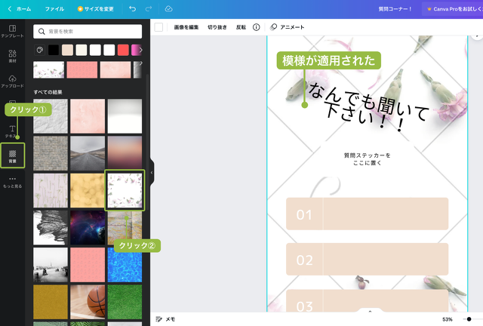This screenshot has width=483, height=326.
Task: Expand the page list chevron at bottom
Action: 369,311
